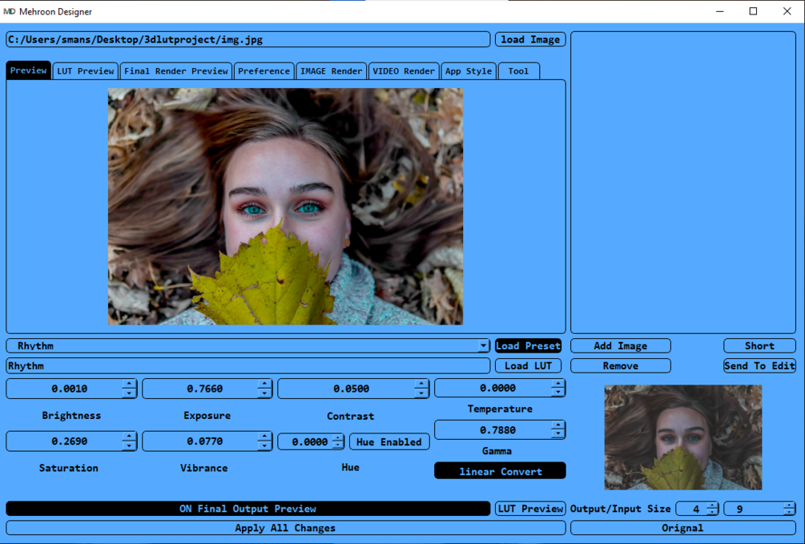Decrease the Gamma value with the down arrow
The height and width of the screenshot is (544, 805).
click(x=558, y=434)
